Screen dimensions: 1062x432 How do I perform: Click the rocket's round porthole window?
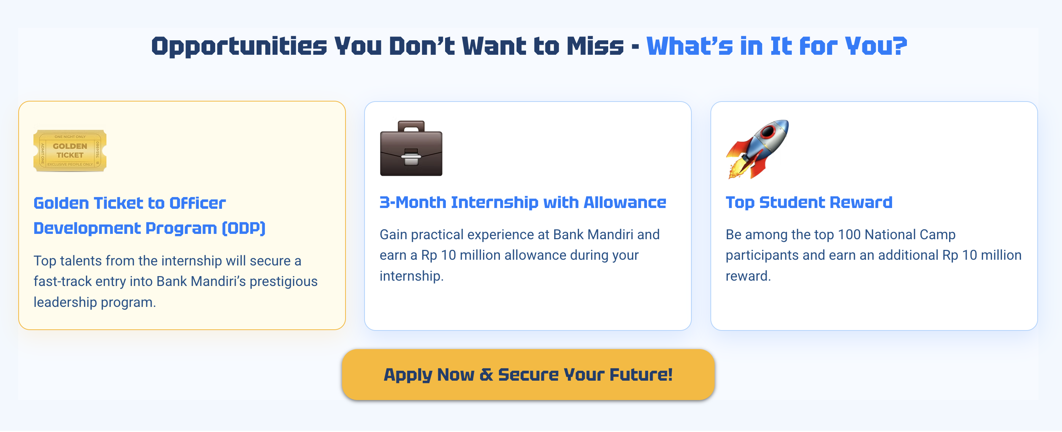[768, 132]
